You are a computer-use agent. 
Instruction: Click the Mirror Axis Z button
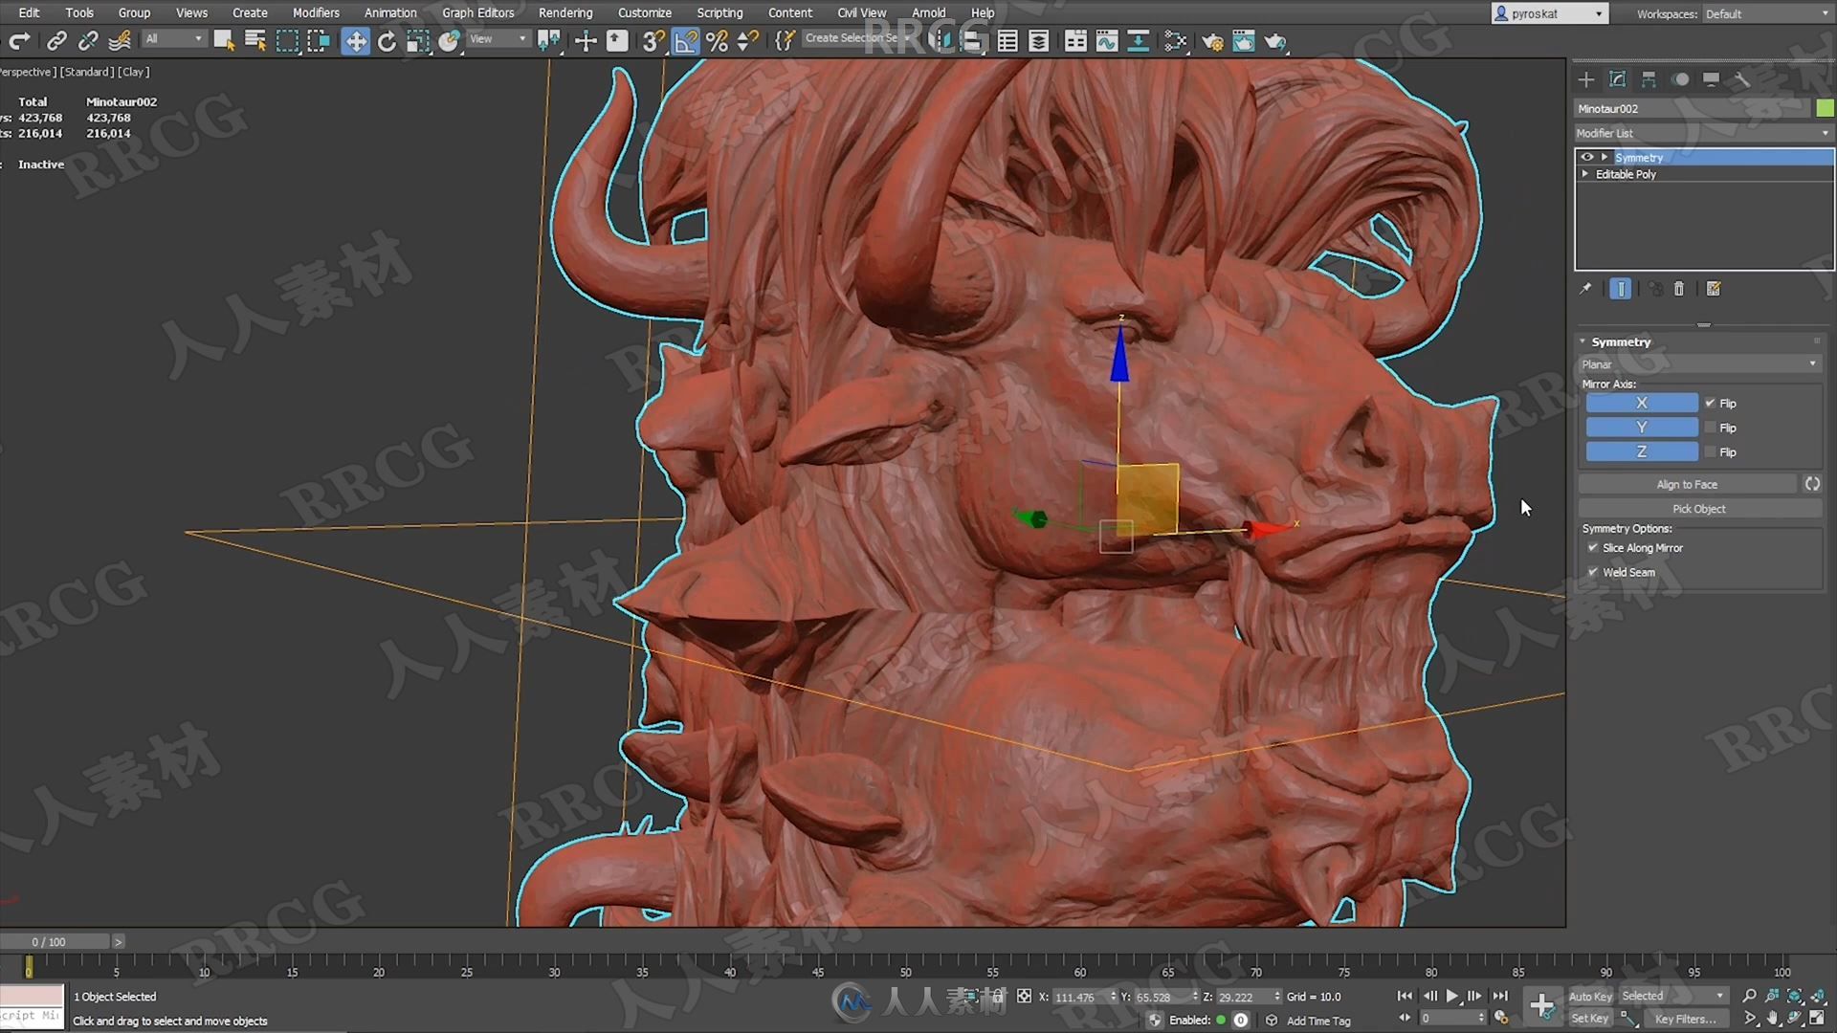[x=1640, y=451]
